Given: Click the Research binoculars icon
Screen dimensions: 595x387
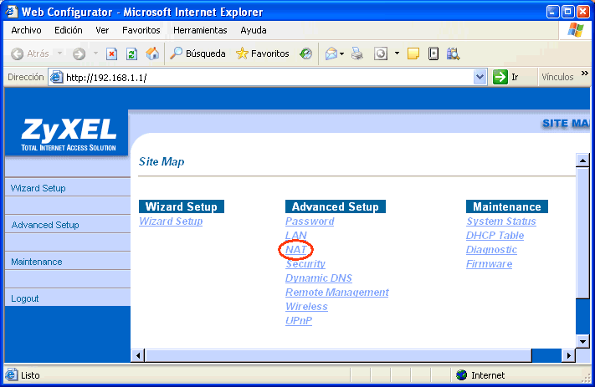Looking at the screenshot, I should point(453,53).
